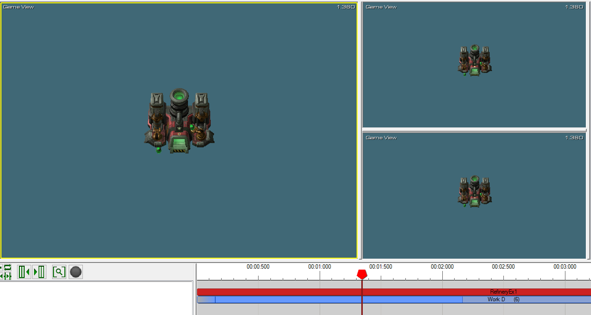
Task: Click the 00:03:000 mark on the time ruler
Action: click(x=565, y=267)
